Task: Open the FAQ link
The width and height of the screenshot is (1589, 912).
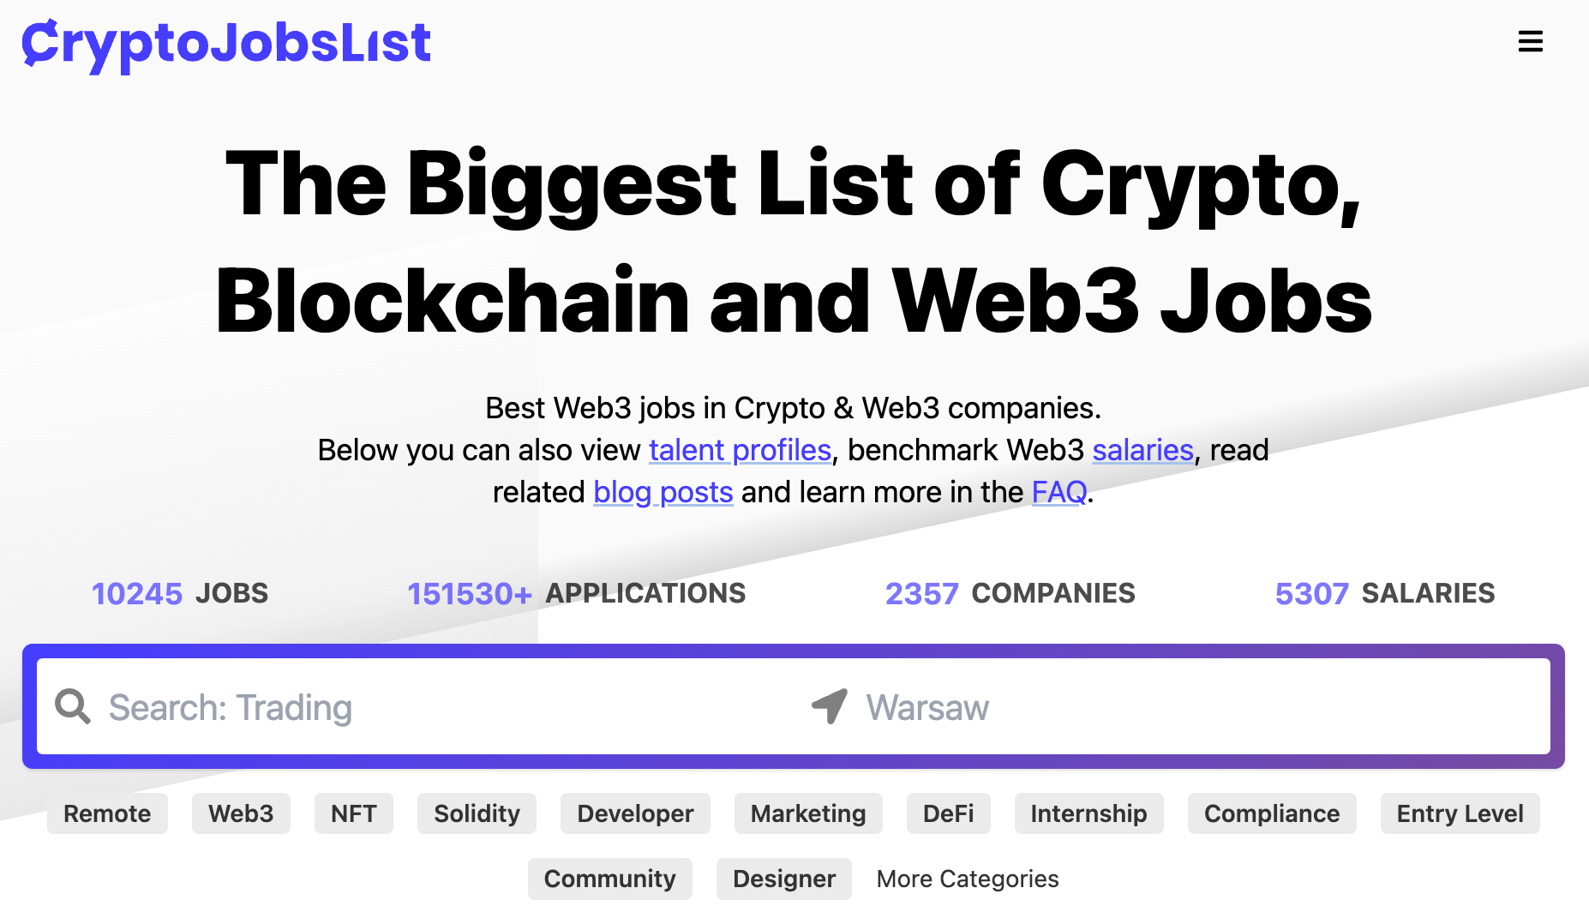Action: tap(1058, 492)
